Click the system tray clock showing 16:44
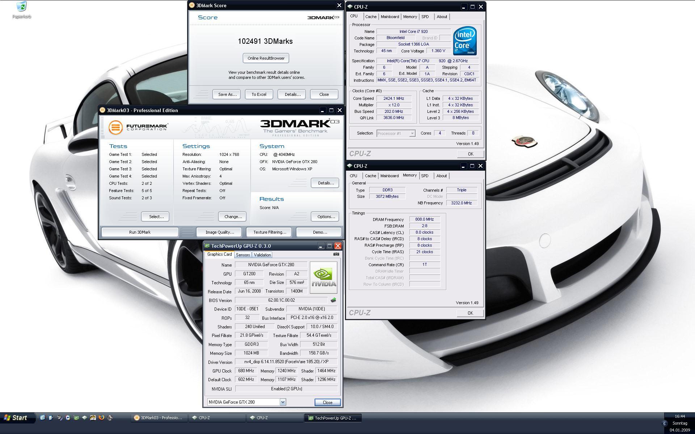695x434 pixels. pyautogui.click(x=680, y=416)
